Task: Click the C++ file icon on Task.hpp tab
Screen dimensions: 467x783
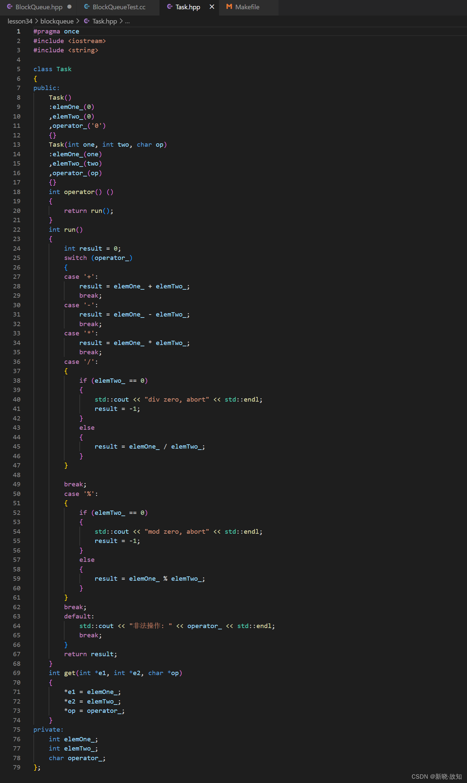Action: click(170, 7)
